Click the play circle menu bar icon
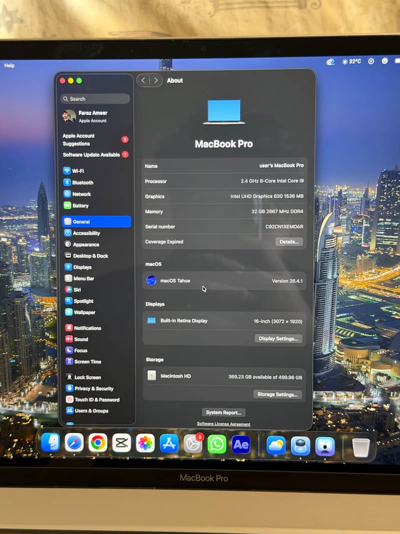Screen dimensions: 400x534 371,61
